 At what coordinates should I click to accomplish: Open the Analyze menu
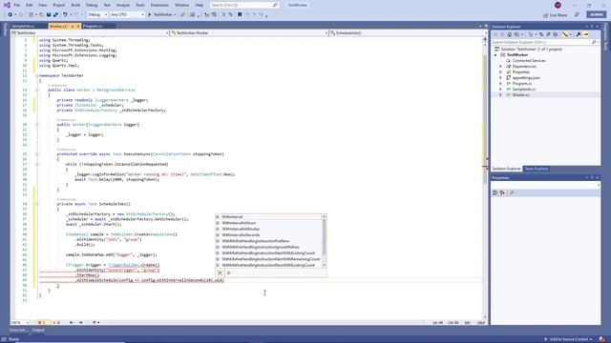coord(123,5)
